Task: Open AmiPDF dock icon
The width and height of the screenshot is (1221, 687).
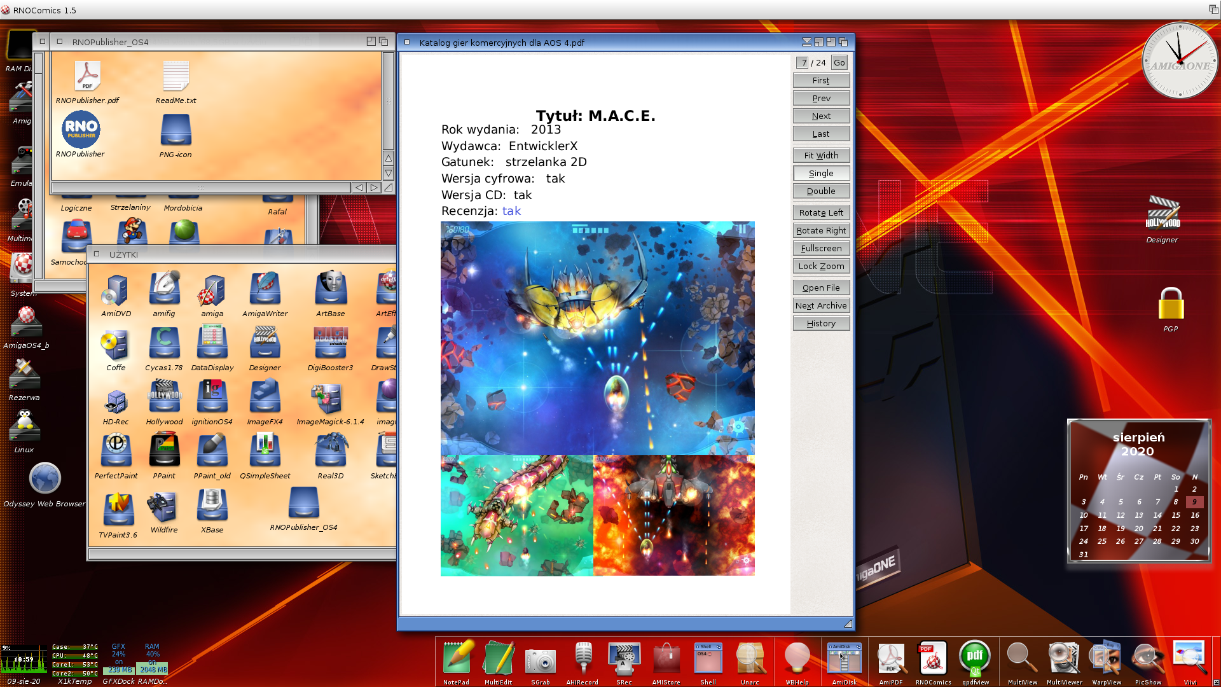Action: click(891, 658)
